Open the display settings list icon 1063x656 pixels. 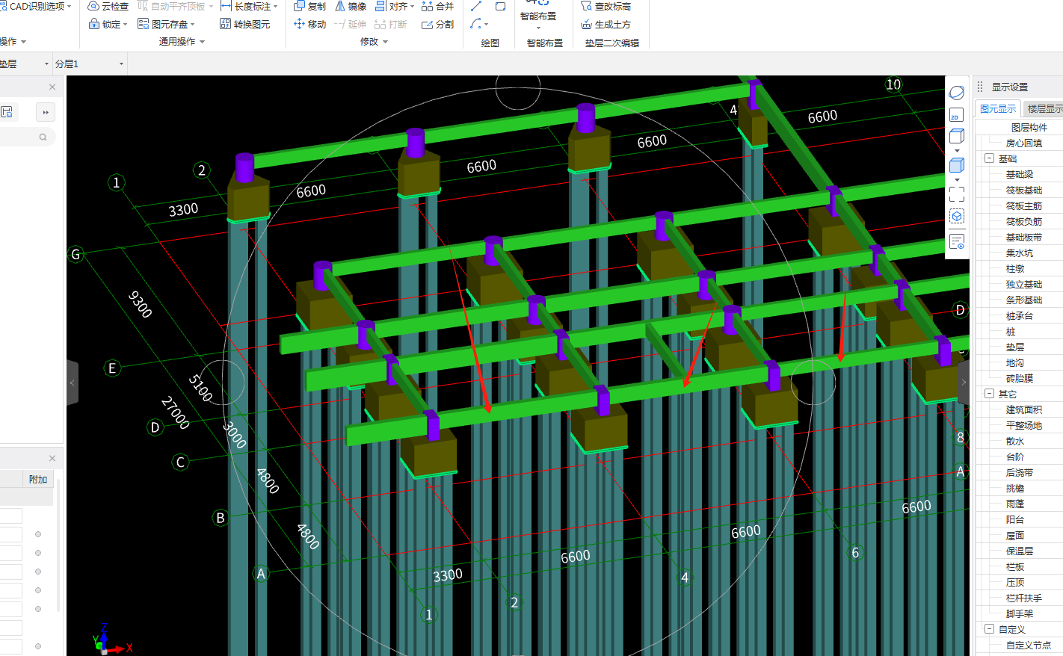click(x=957, y=241)
